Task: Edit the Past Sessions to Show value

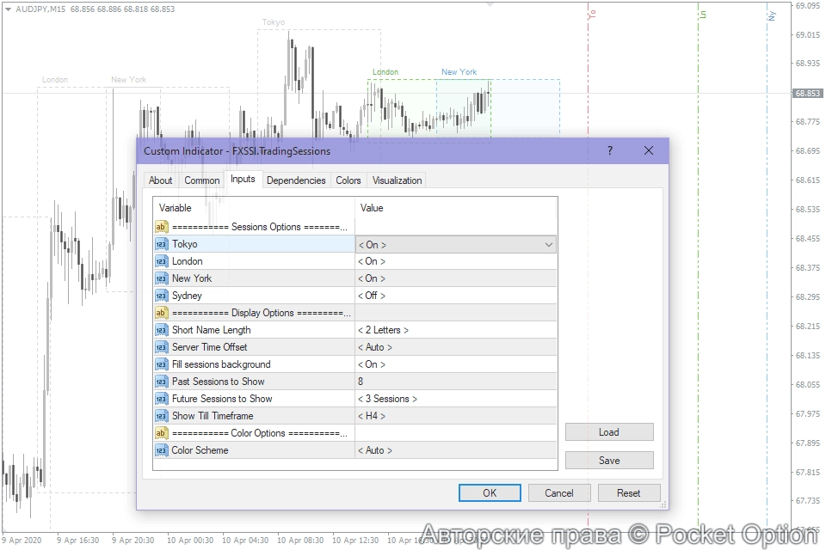Action: click(x=456, y=382)
